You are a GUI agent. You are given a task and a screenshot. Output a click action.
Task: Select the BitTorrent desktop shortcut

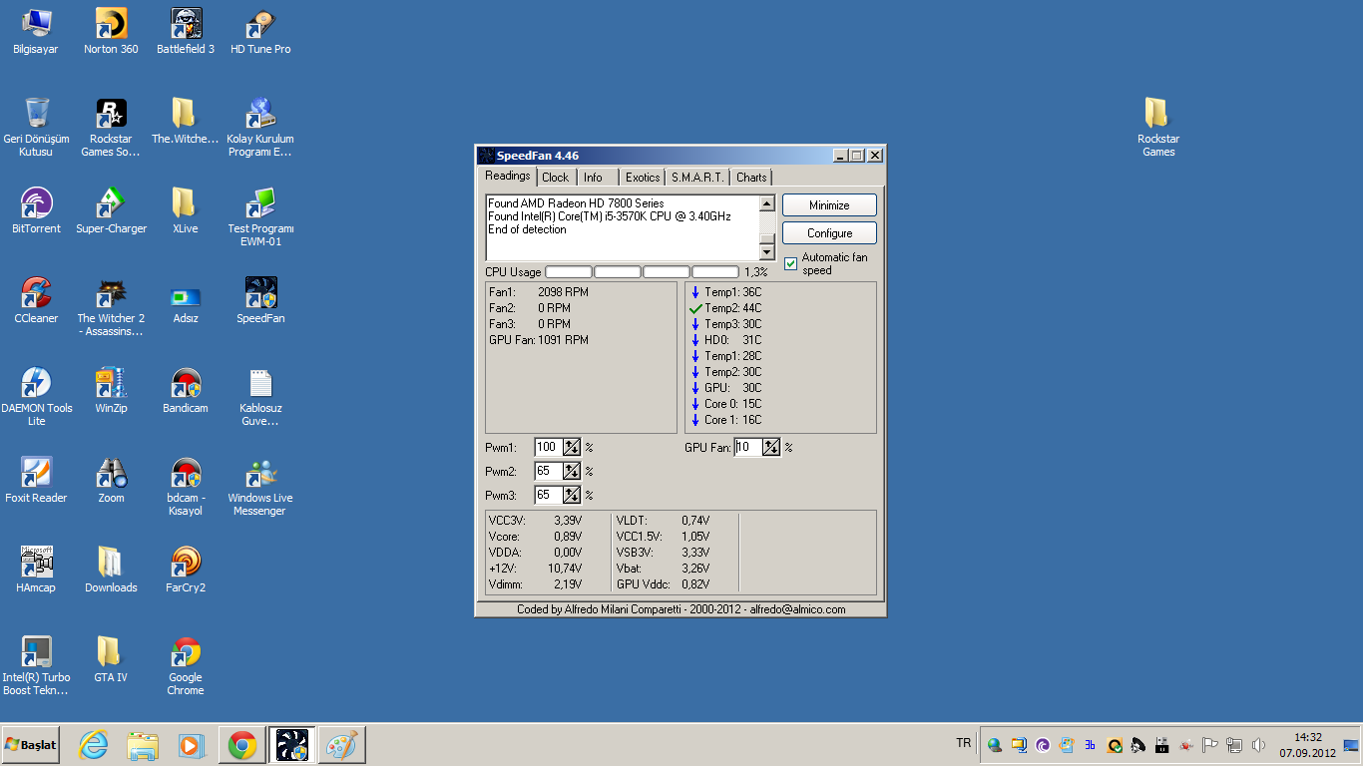tap(36, 210)
